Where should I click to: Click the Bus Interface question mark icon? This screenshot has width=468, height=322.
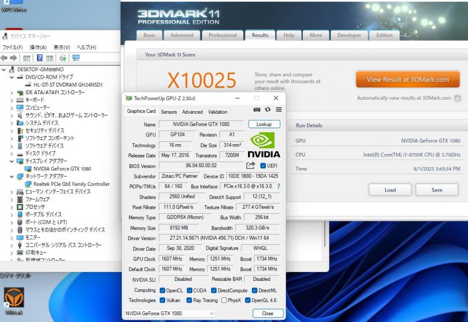click(x=278, y=186)
